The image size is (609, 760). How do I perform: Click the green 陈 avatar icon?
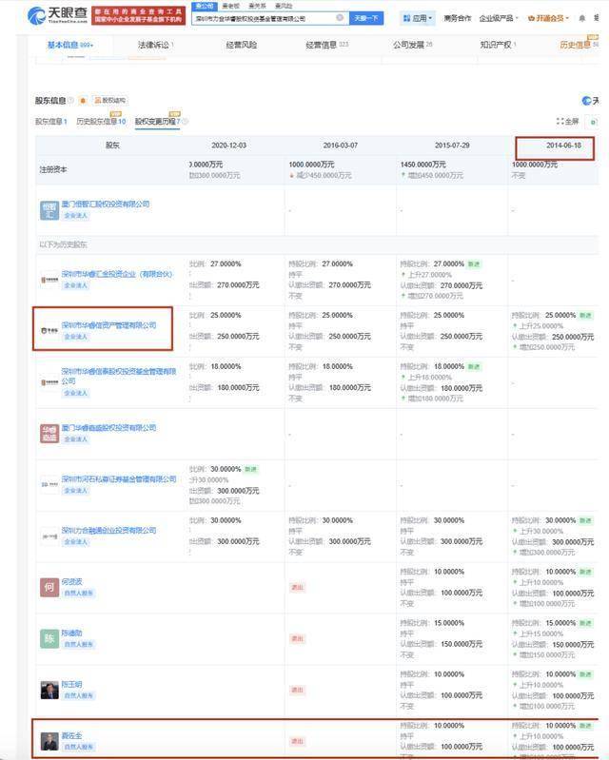(x=49, y=639)
